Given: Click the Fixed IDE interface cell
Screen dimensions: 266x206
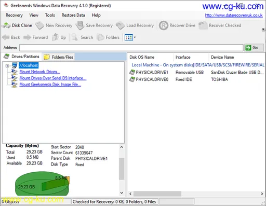Looking at the screenshot, I should 183,79.
